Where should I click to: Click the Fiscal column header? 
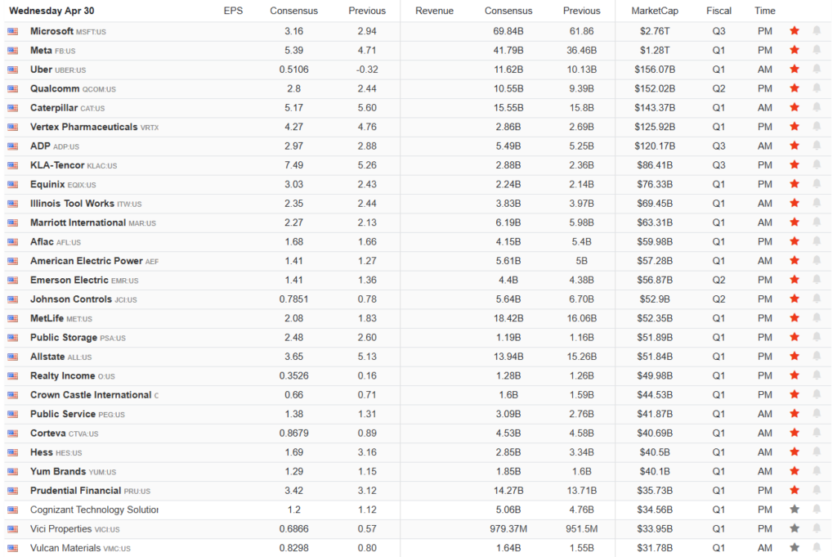pyautogui.click(x=719, y=11)
